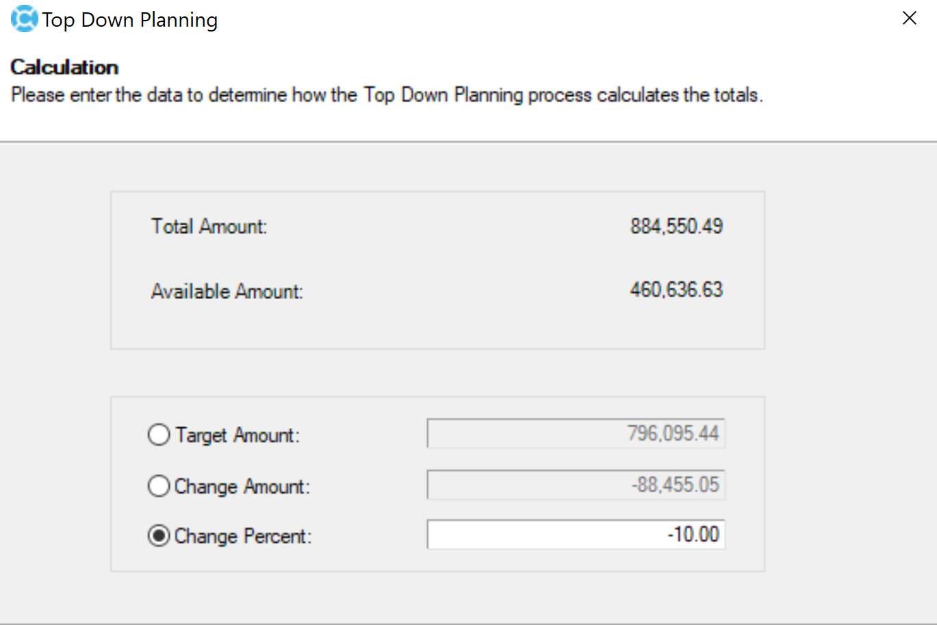Screen dimensions: 937x625
Task: Click the Total Amount label
Action: coord(209,227)
